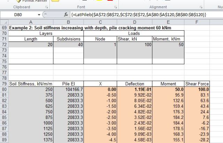This screenshot has width=223, height=143.
Task: Click the Pile EI value 104166.7
Action: pos(68,89)
